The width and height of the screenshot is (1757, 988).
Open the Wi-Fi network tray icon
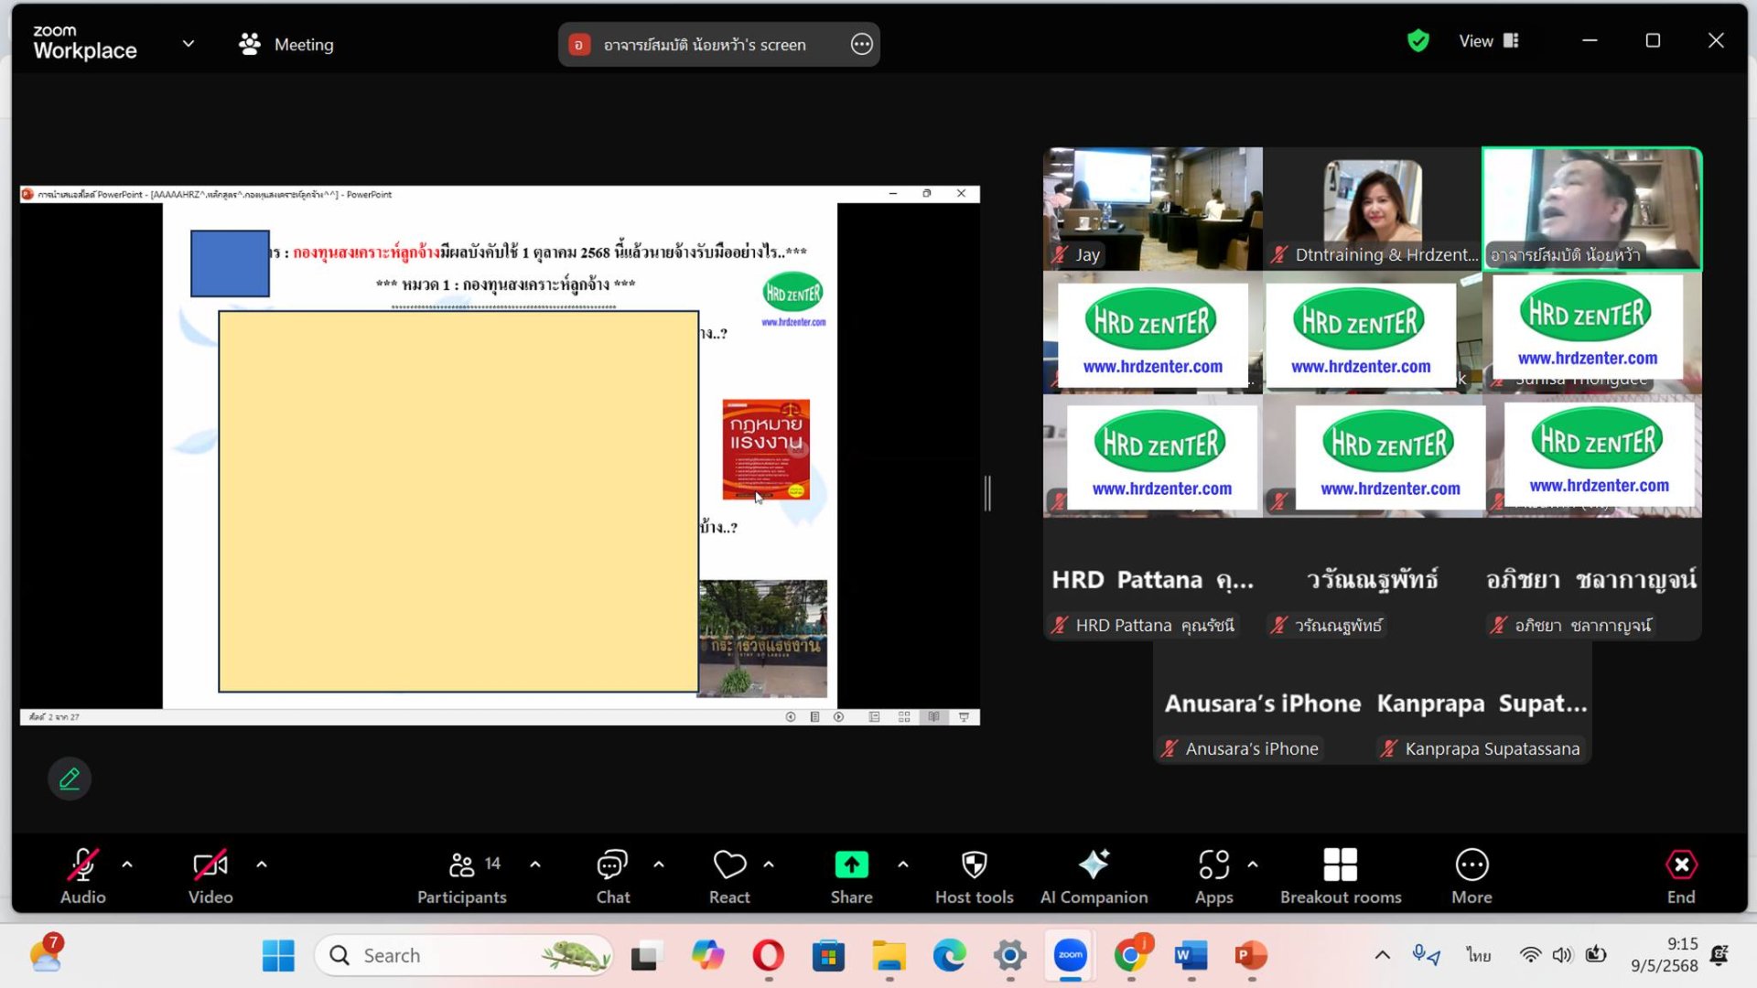pos(1529,956)
